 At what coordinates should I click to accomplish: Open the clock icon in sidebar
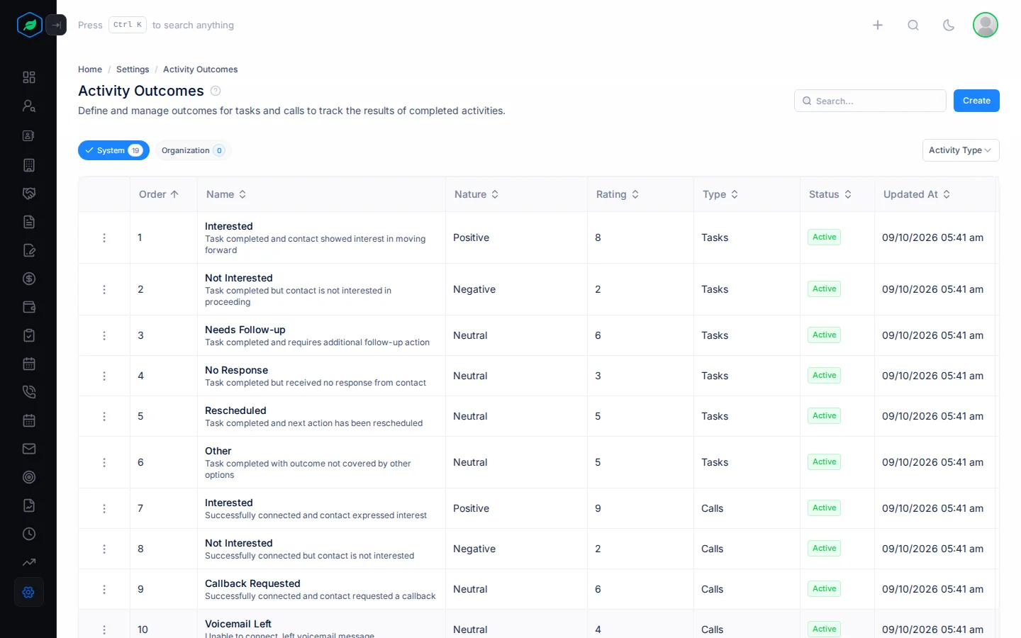click(x=29, y=534)
